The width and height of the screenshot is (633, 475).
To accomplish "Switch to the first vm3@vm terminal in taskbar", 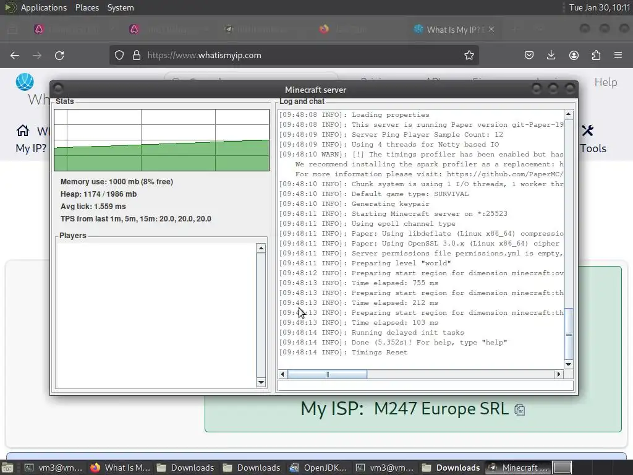I will click(x=53, y=468).
